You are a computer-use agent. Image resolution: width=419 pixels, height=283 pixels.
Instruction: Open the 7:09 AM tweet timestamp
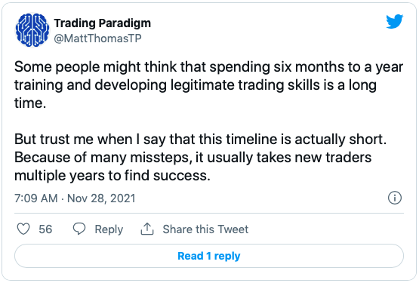coord(36,198)
